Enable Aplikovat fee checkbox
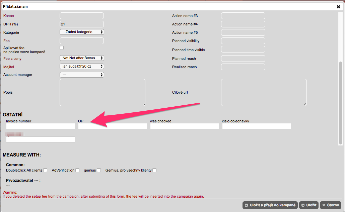 click(62, 48)
